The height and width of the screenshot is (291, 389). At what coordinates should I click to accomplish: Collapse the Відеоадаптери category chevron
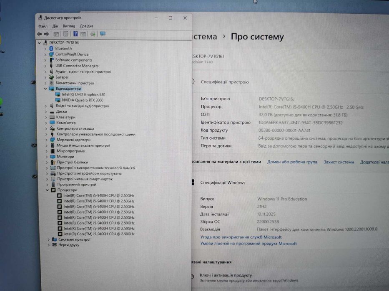45,89
